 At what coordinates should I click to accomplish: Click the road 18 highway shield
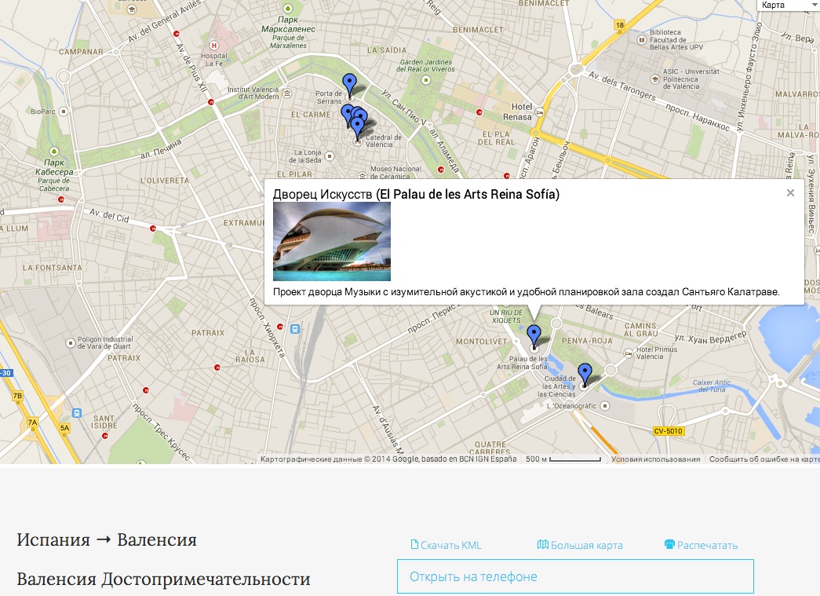click(620, 25)
